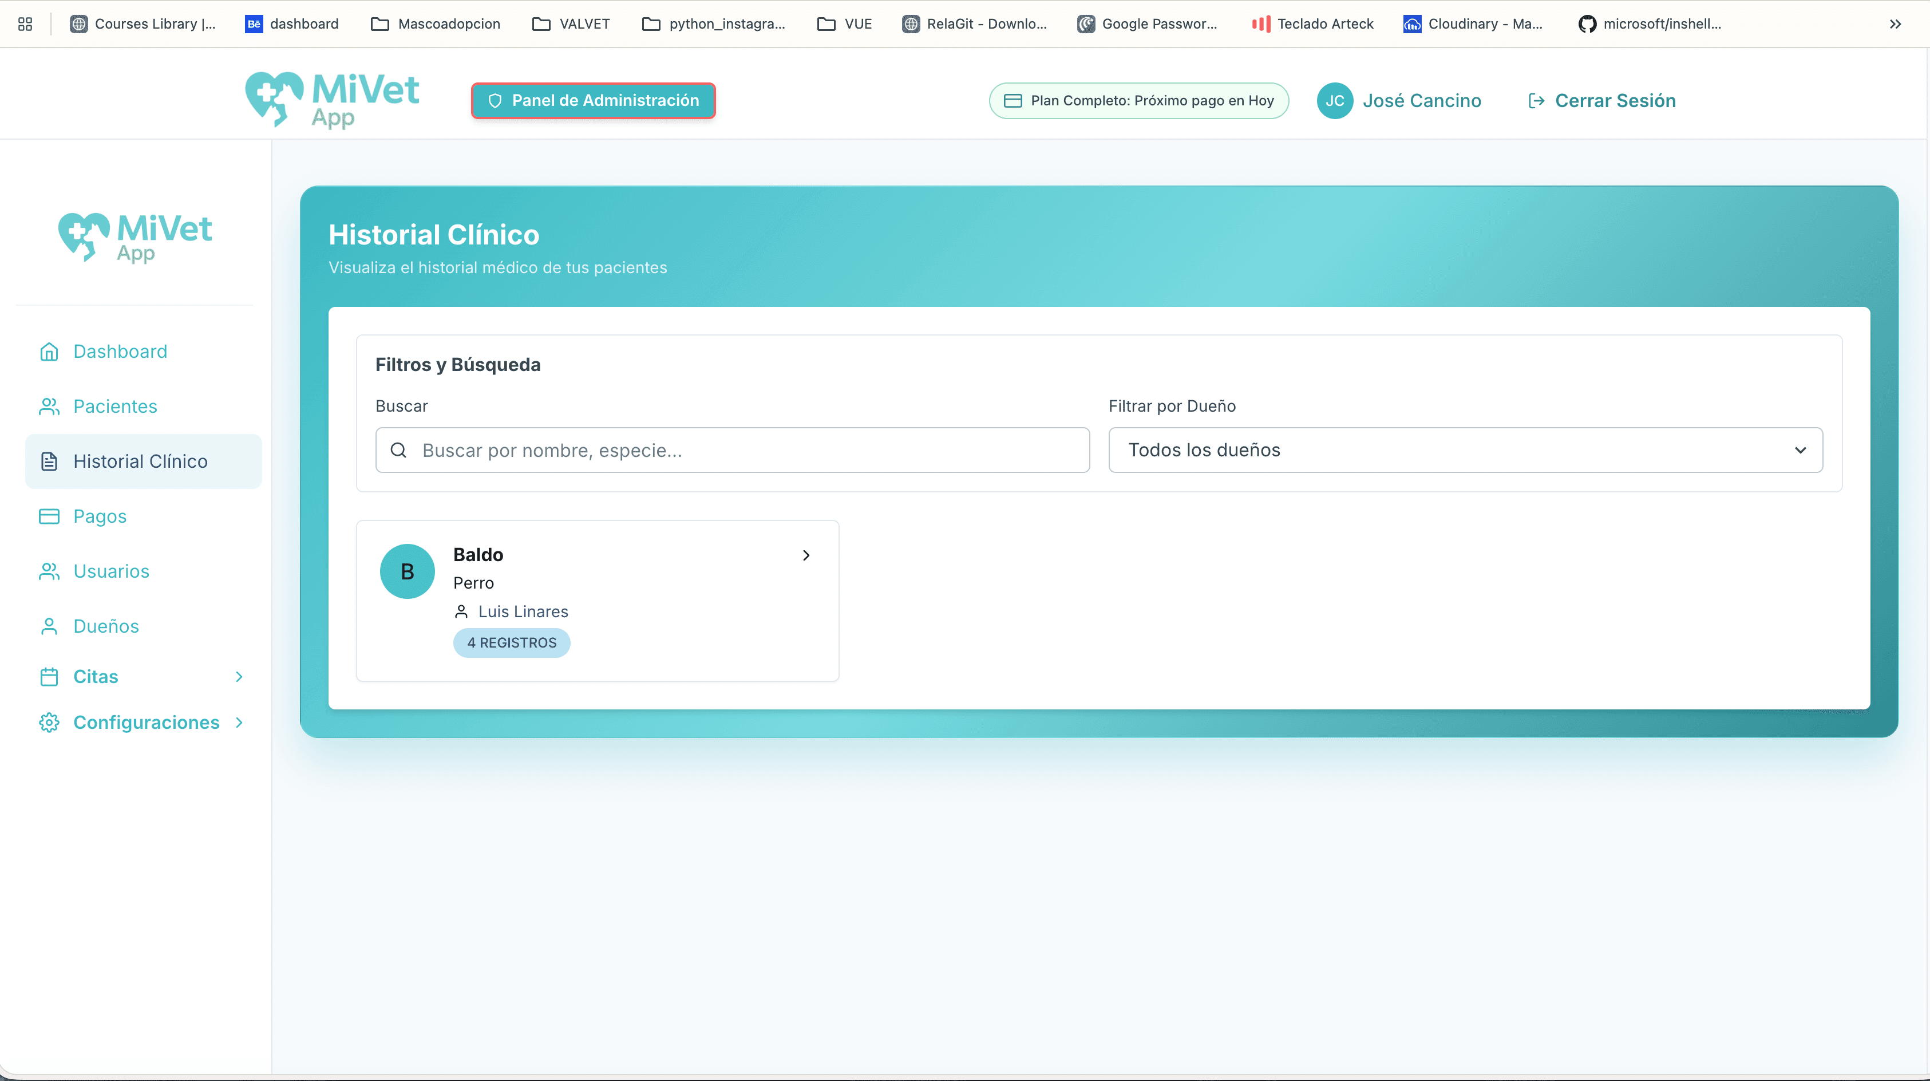The image size is (1930, 1081).
Task: Click the 4 REGISTROS badge
Action: point(512,643)
